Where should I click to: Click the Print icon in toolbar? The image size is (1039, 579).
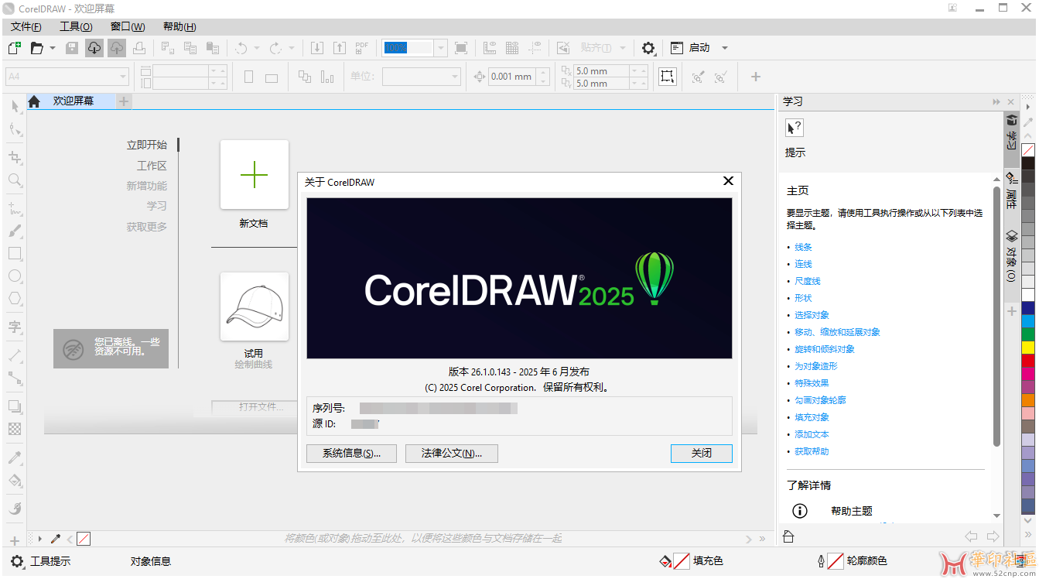pyautogui.click(x=139, y=48)
